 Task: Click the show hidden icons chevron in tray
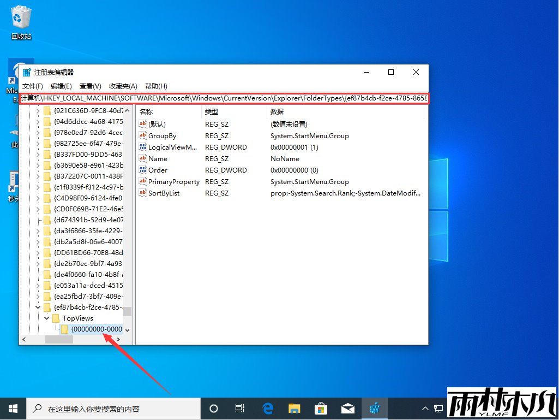(425, 408)
